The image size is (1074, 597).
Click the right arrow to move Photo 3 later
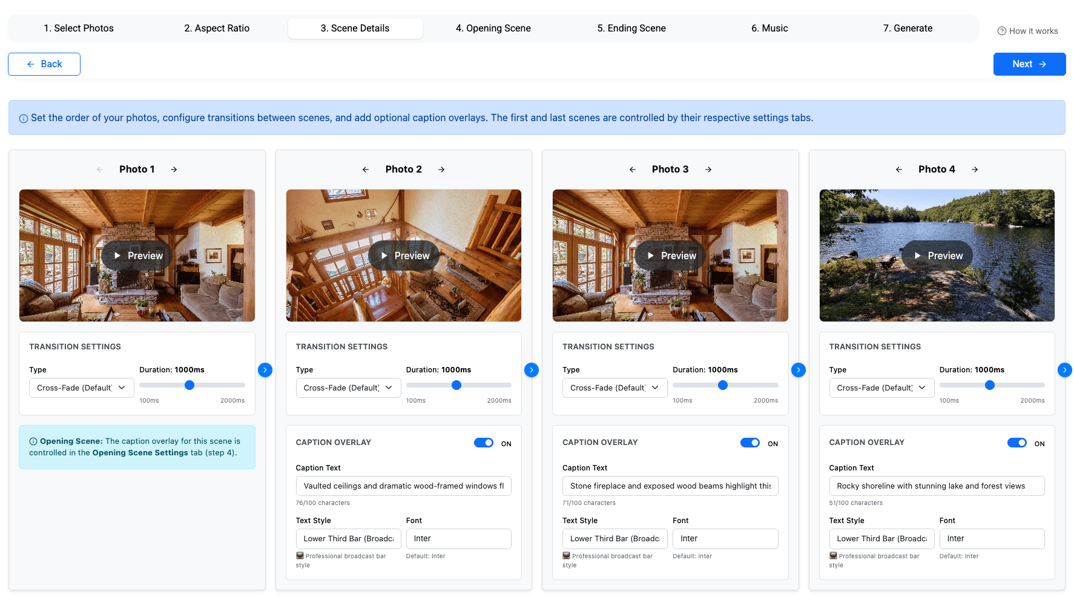tap(708, 170)
